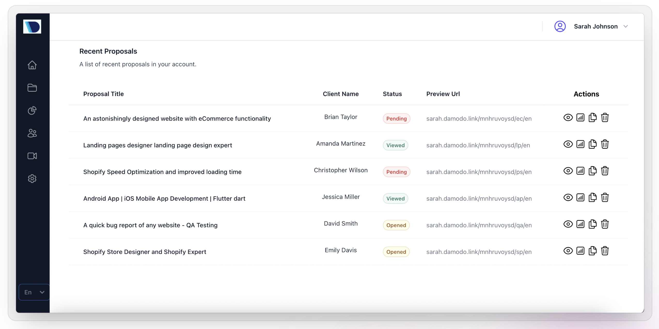Image resolution: width=659 pixels, height=329 pixels.
Task: Preview Jessica Miller proposal with eye icon
Action: (568, 198)
